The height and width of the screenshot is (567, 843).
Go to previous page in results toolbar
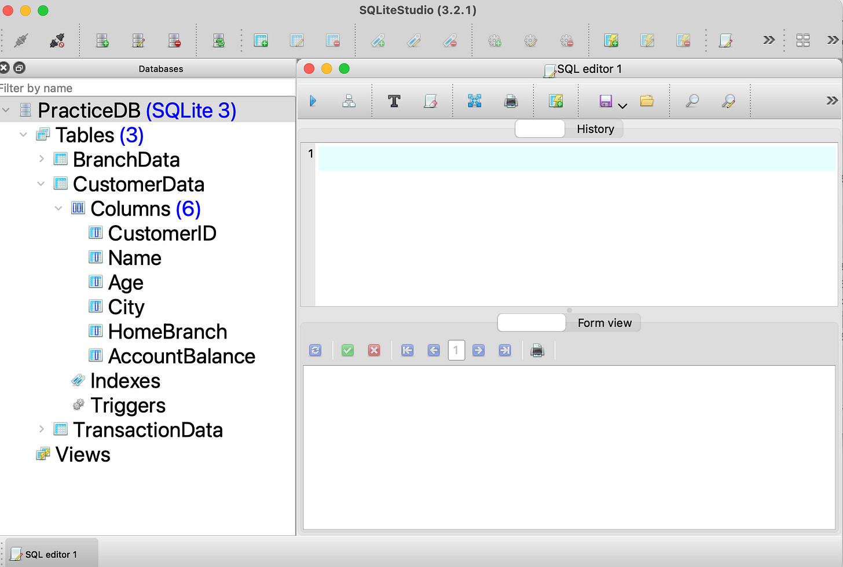[434, 351]
